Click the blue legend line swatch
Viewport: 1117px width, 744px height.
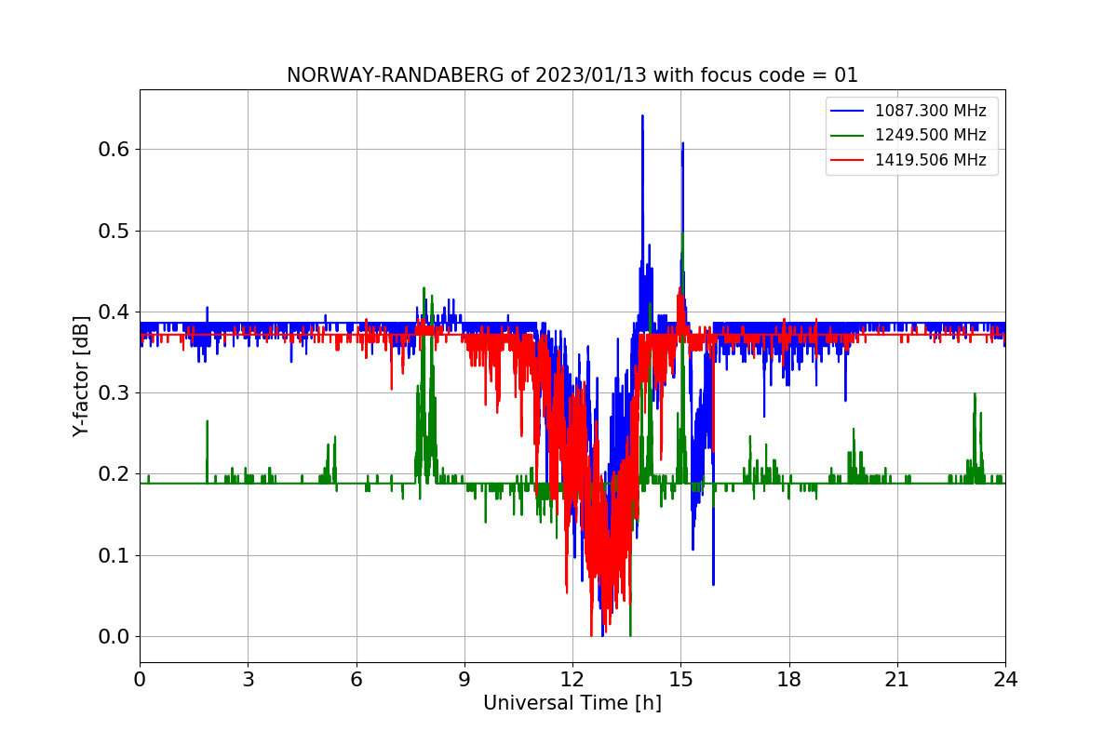tap(847, 112)
